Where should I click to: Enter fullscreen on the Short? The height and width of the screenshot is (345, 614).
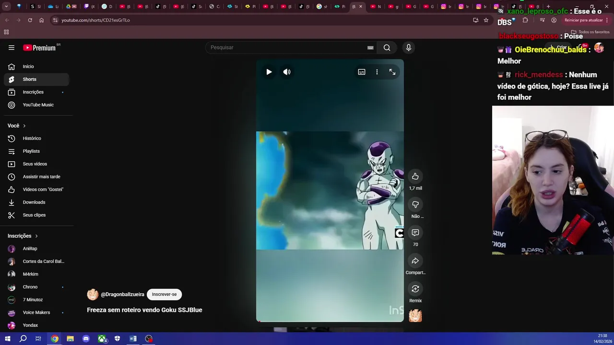(392, 72)
